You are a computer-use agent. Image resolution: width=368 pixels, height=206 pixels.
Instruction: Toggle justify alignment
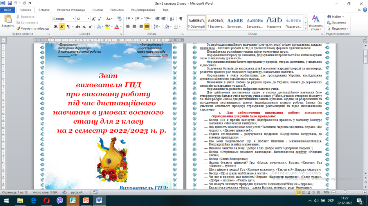(x=147, y=27)
